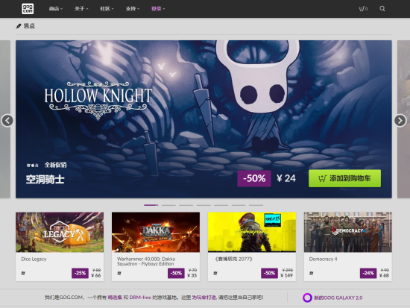Click the Windows icon on Dice Legacy card
Screen dimensions: 410x308
click(23, 273)
